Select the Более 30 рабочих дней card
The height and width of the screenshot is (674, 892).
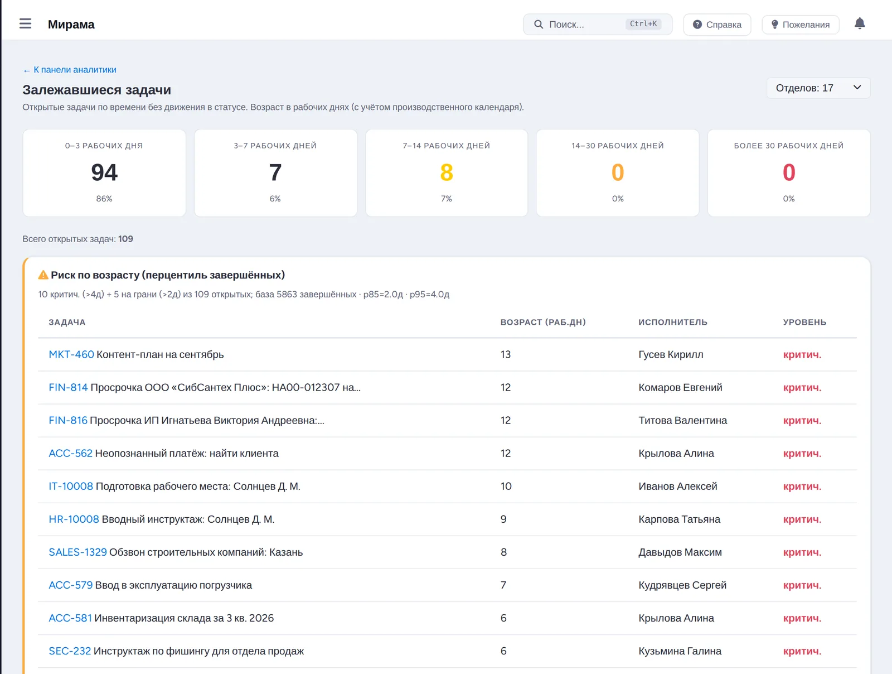click(789, 173)
